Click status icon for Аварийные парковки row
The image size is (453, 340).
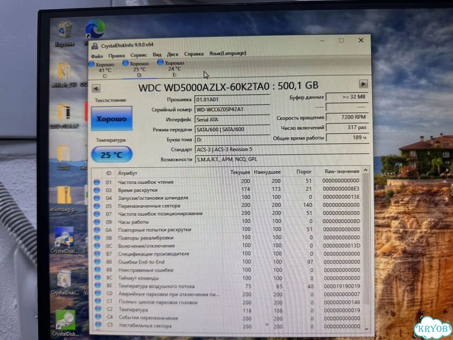coord(98,293)
